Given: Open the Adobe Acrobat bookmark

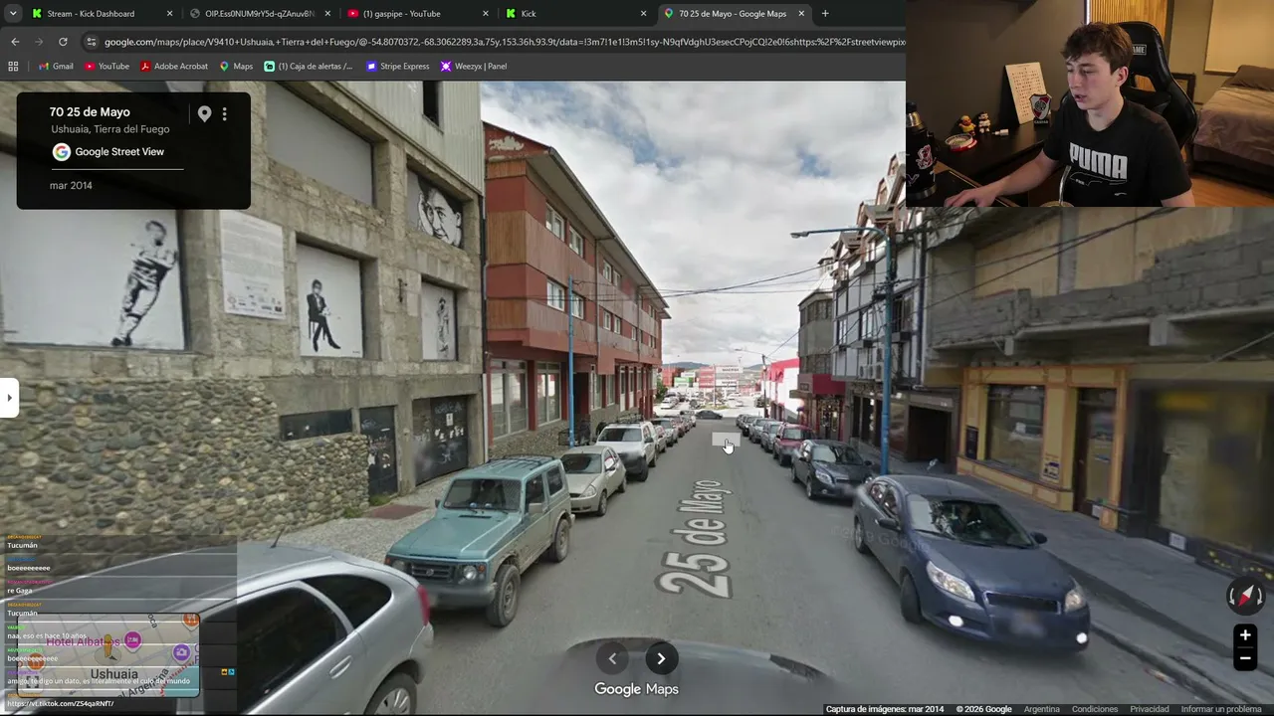Looking at the screenshot, I should (174, 67).
